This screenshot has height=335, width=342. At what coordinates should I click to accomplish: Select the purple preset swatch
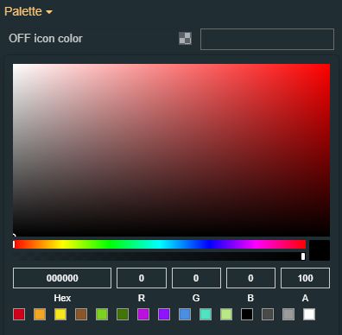coord(164,314)
